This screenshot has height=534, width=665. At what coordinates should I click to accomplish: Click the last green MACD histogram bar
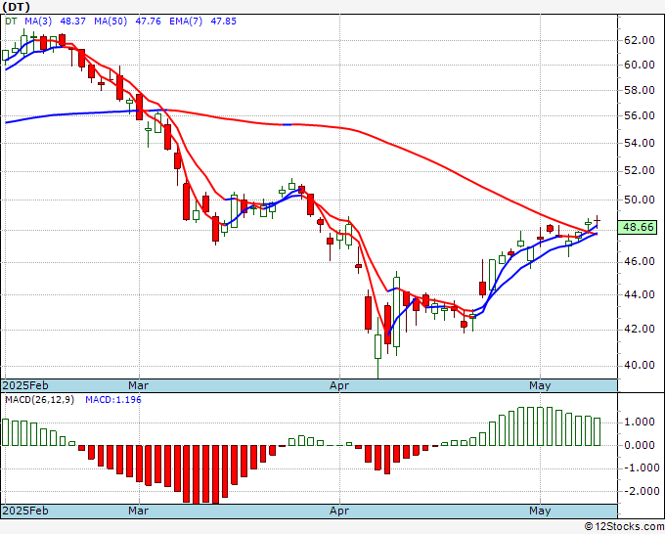click(598, 431)
